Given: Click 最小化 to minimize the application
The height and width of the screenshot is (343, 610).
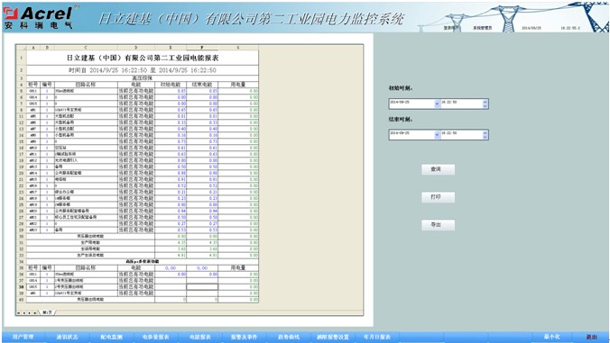Looking at the screenshot, I should pyautogui.click(x=551, y=337).
